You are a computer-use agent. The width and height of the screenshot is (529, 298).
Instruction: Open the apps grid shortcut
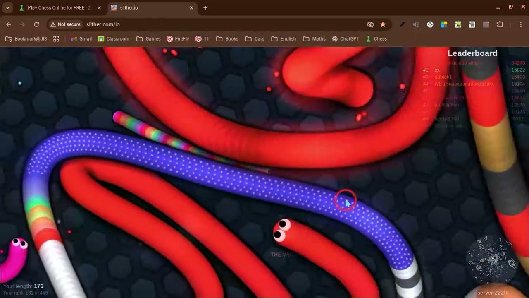56,39
